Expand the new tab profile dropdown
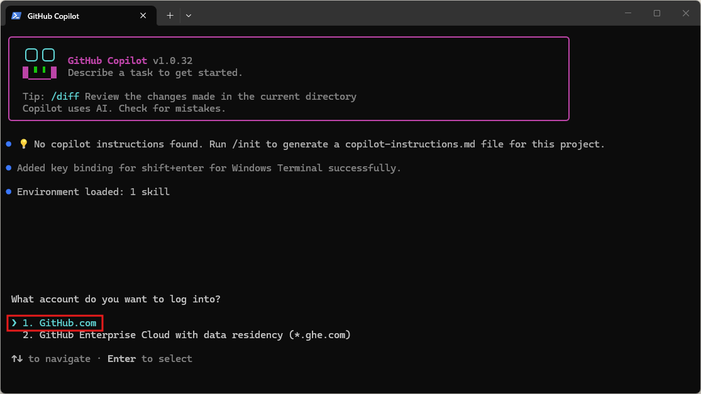Viewport: 701px width, 394px height. coord(189,16)
